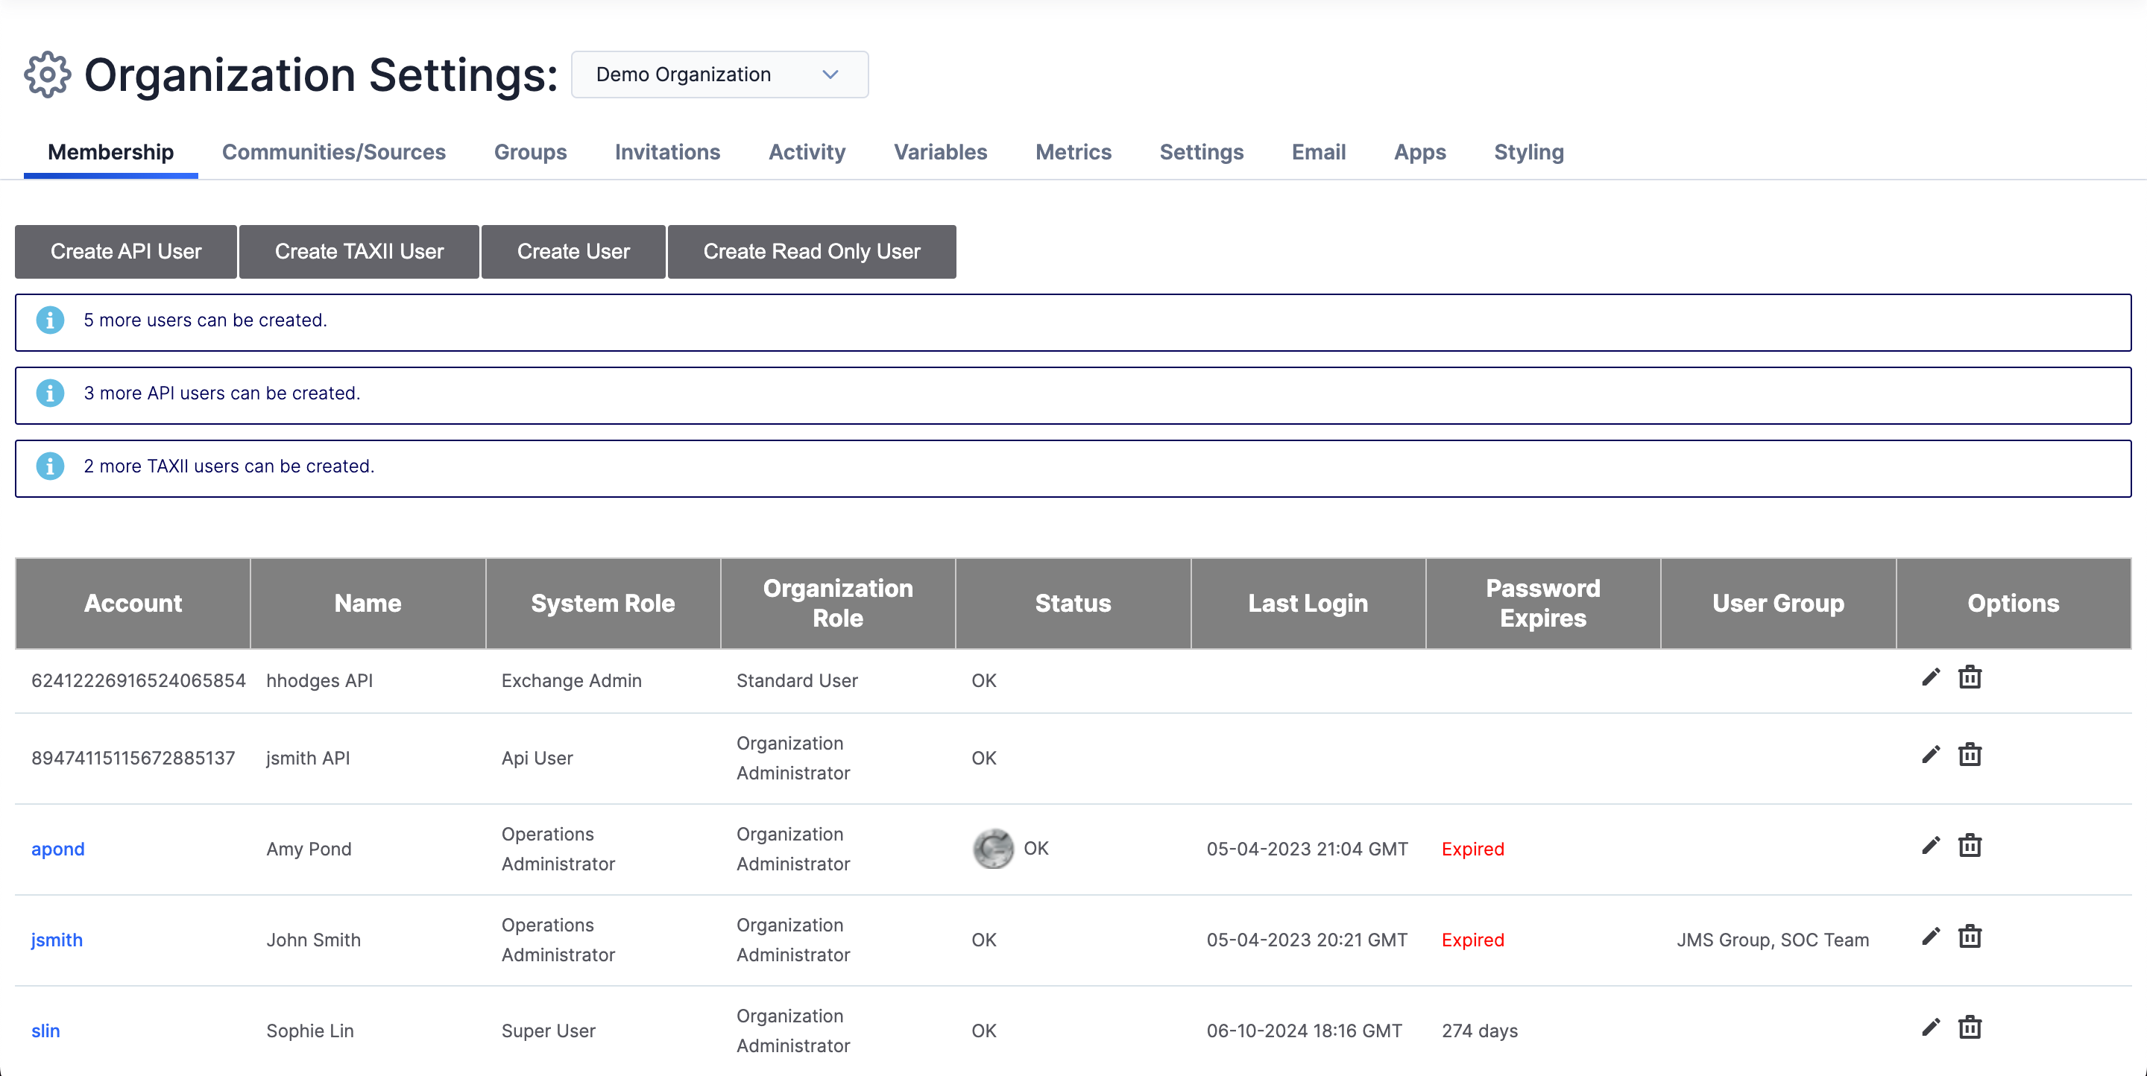Click the info icon for '5 more users'
The image size is (2147, 1076).
pyautogui.click(x=50, y=320)
